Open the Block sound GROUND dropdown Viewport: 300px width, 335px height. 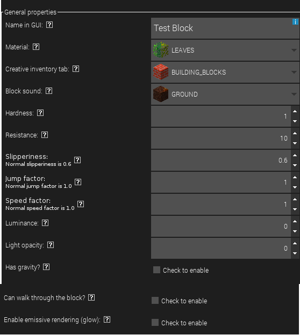[225, 94]
